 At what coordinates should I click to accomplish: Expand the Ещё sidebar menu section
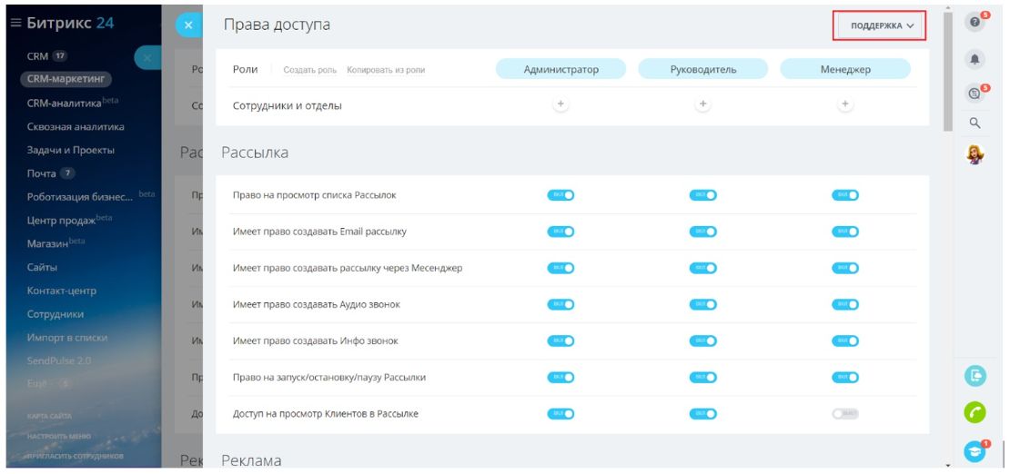point(37,383)
